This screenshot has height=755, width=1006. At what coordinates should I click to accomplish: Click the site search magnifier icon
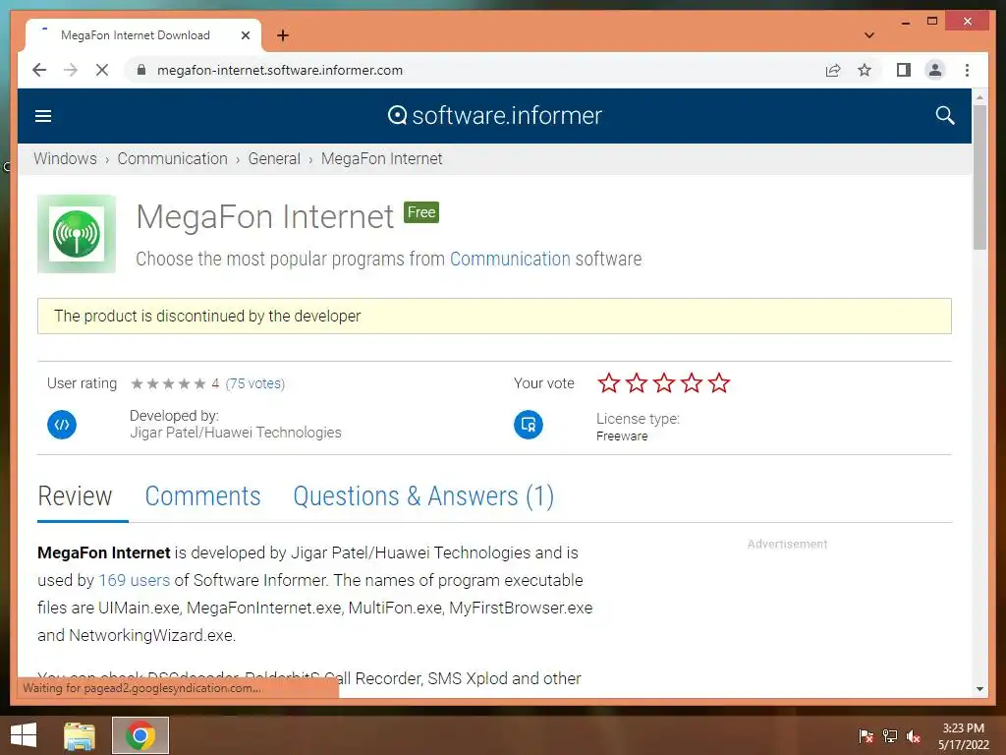coord(944,116)
